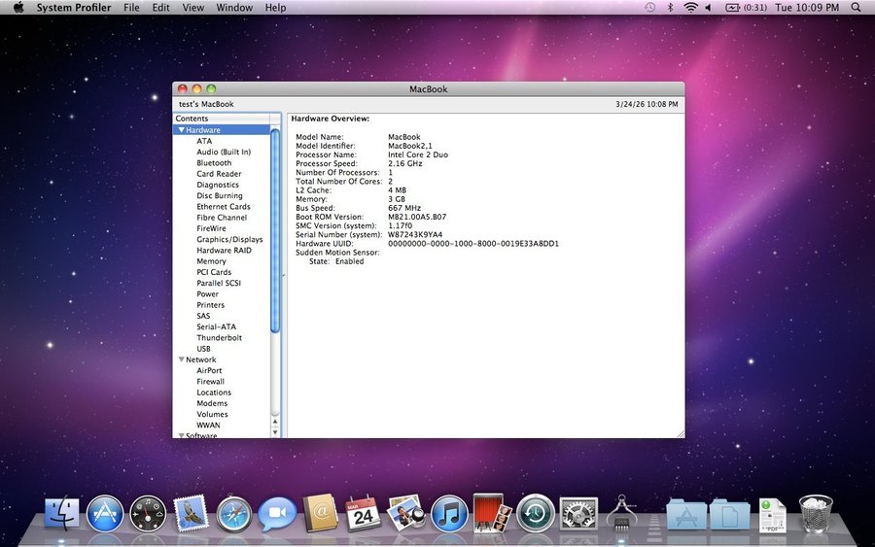Image resolution: width=875 pixels, height=547 pixels.
Task: Open Dashboard from the Dock
Action: [148, 513]
